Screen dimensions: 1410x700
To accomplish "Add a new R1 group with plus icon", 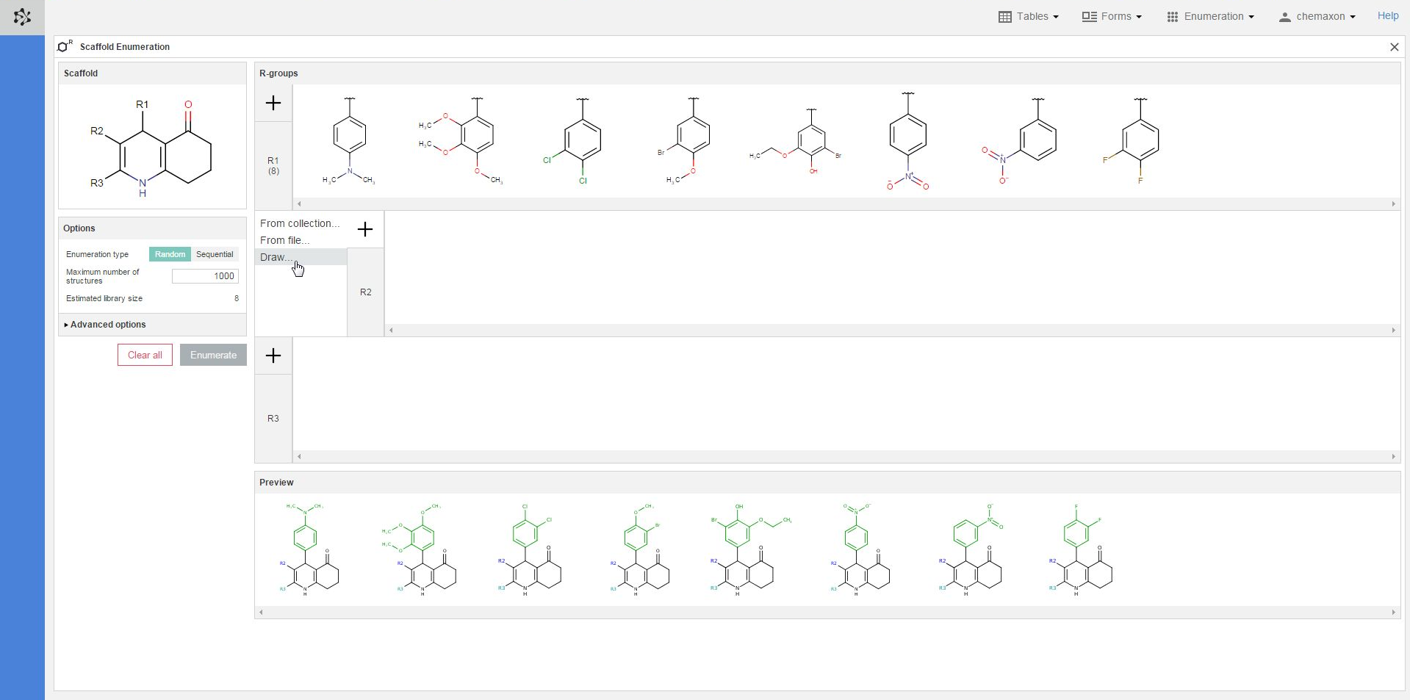I will coord(273,103).
